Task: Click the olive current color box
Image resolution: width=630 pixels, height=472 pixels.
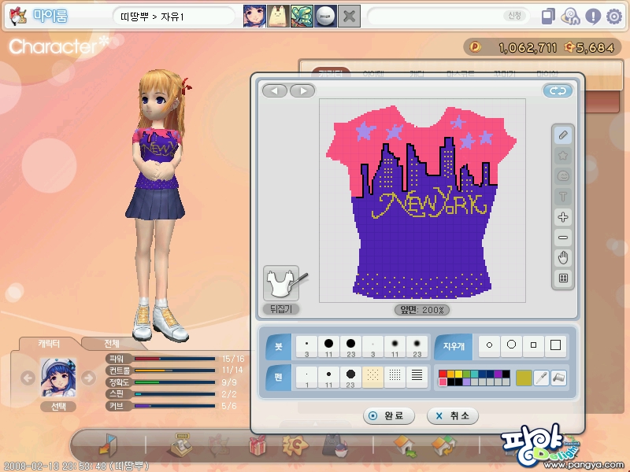Action: tap(524, 378)
